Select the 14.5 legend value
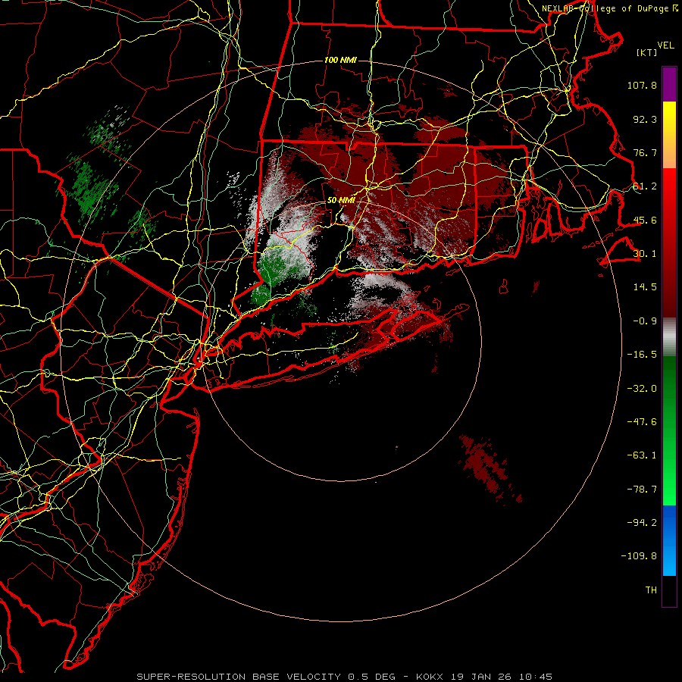The width and height of the screenshot is (682, 682). point(645,287)
